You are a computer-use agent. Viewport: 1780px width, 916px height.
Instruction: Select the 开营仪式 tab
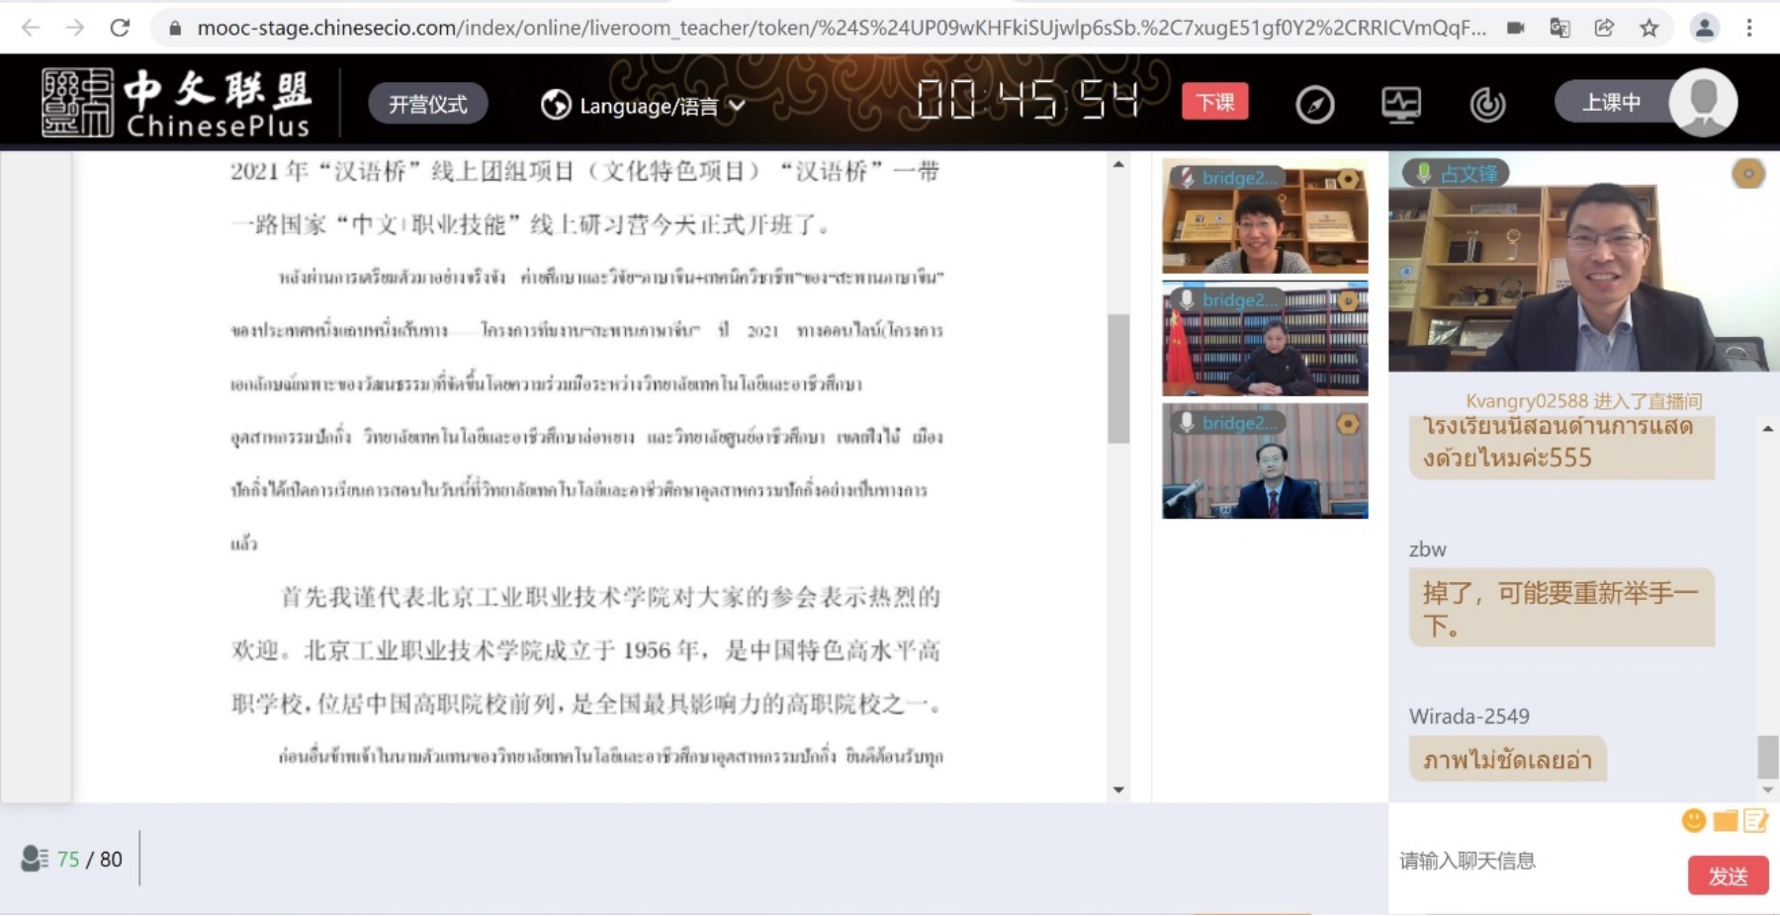coord(427,104)
